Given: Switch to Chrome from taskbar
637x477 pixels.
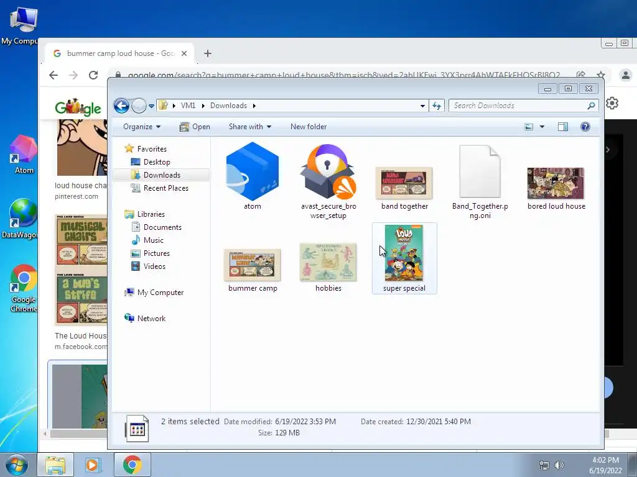Looking at the screenshot, I should pos(132,465).
